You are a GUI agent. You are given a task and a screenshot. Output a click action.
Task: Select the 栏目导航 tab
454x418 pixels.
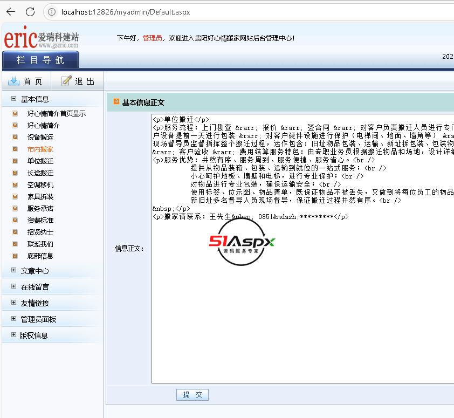point(40,60)
